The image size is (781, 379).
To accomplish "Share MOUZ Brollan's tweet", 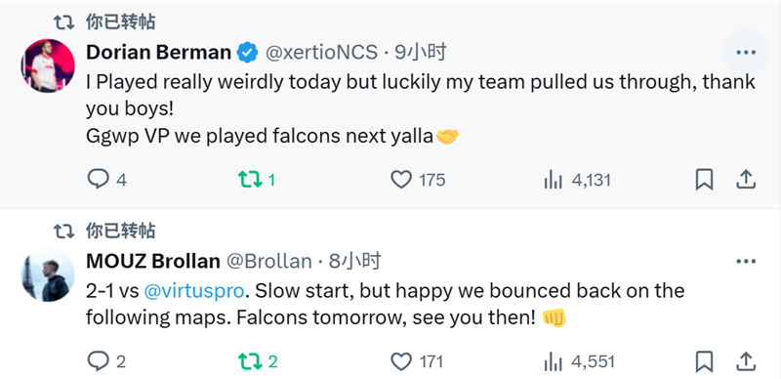I will click(x=746, y=361).
